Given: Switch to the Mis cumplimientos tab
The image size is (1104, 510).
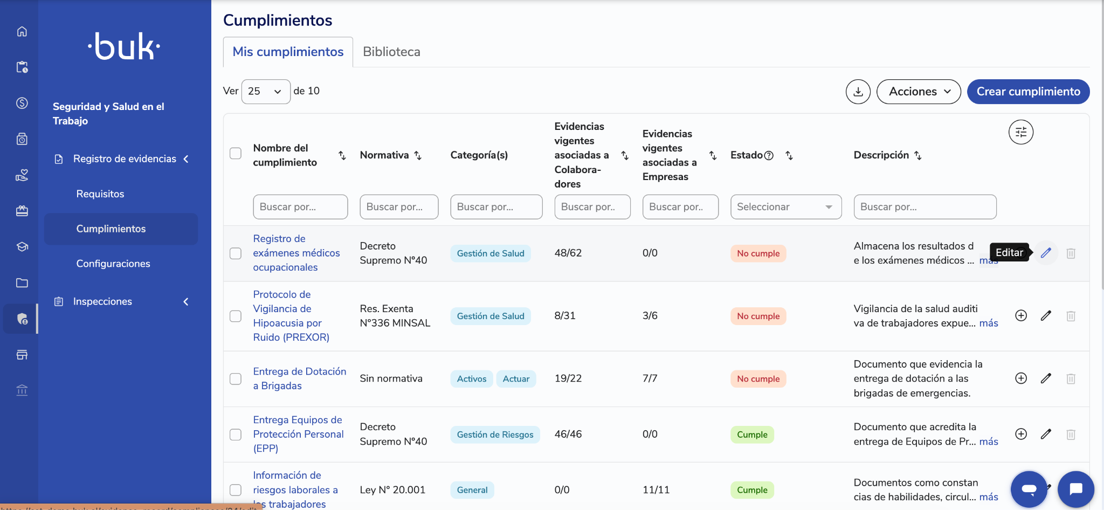Looking at the screenshot, I should point(288,52).
